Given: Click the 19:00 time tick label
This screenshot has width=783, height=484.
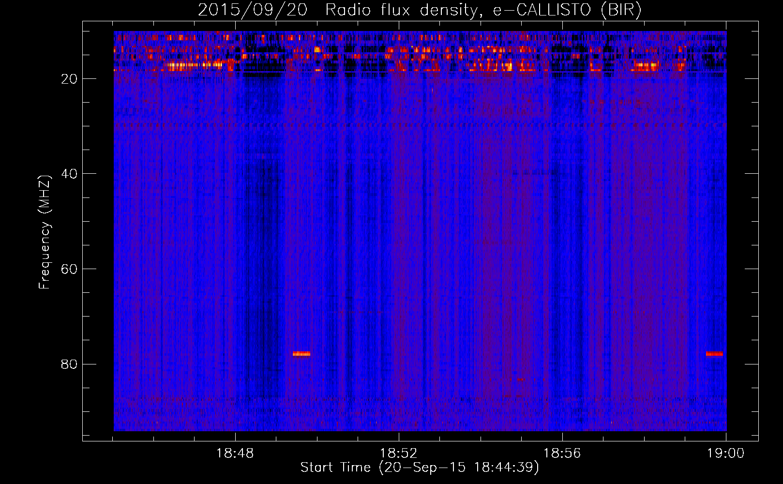Looking at the screenshot, I should click(x=725, y=454).
